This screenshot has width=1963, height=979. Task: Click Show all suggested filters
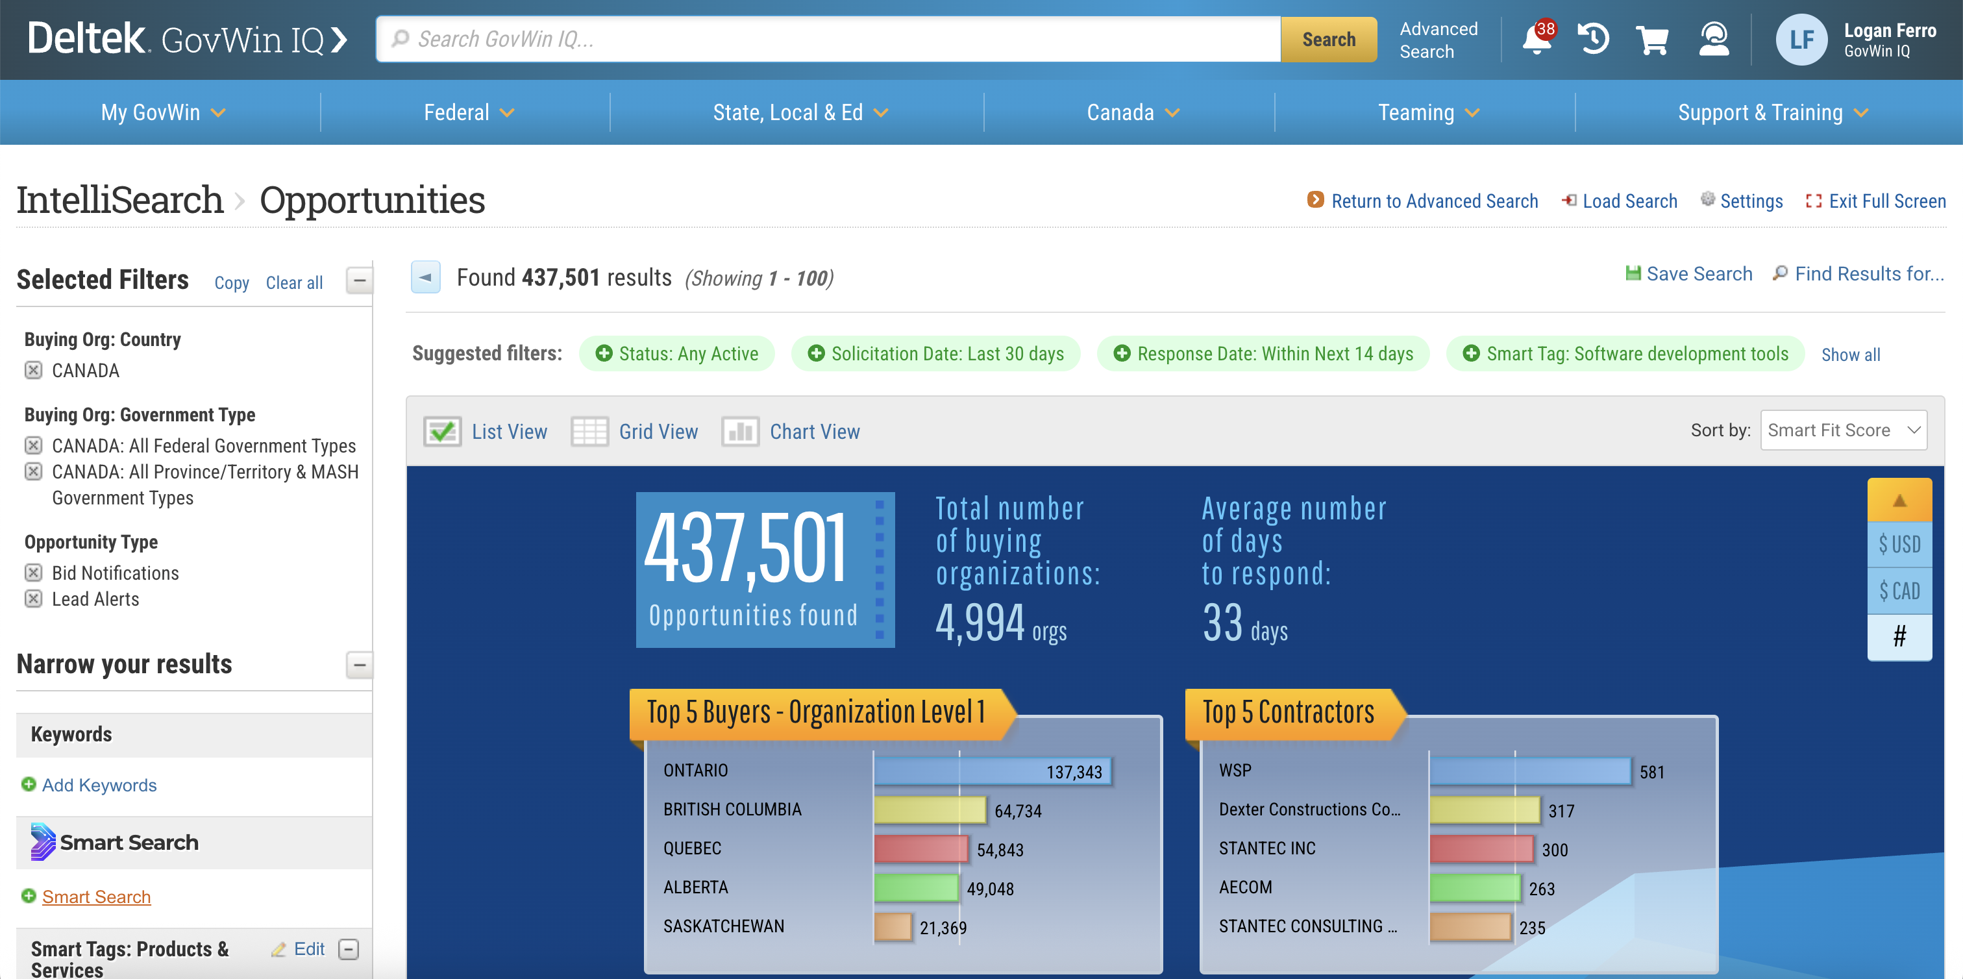[1850, 354]
